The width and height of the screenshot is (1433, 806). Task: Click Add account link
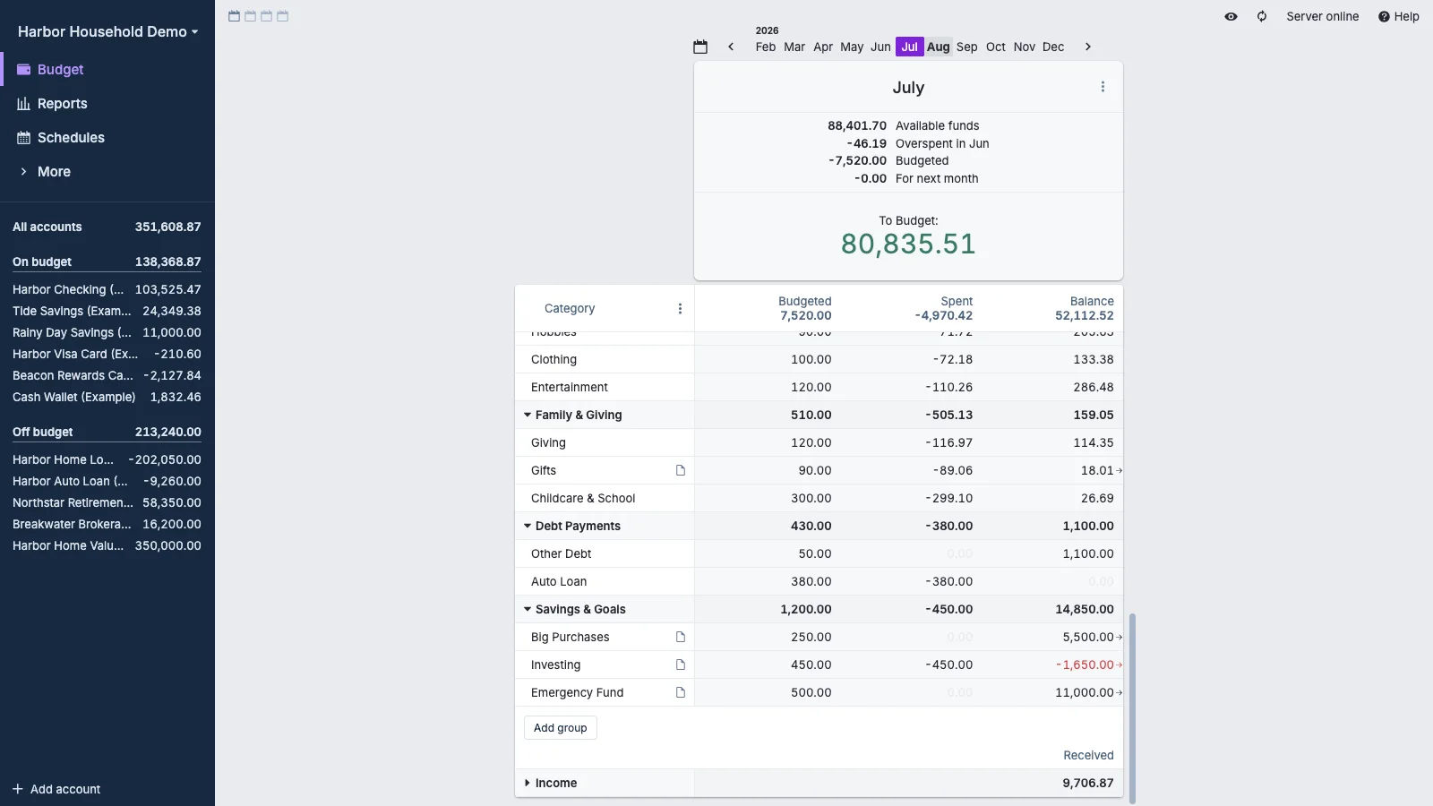click(56, 789)
